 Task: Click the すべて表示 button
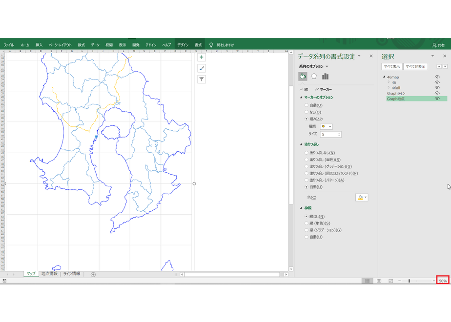click(392, 66)
